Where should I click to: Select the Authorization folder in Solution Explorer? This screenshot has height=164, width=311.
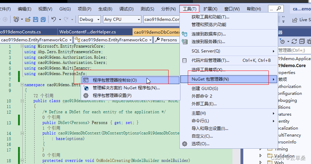290,87
